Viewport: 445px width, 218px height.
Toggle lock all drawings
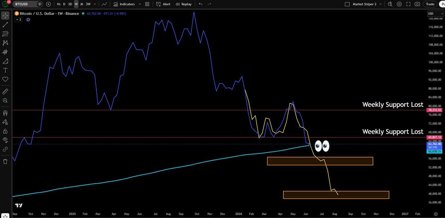5,131
